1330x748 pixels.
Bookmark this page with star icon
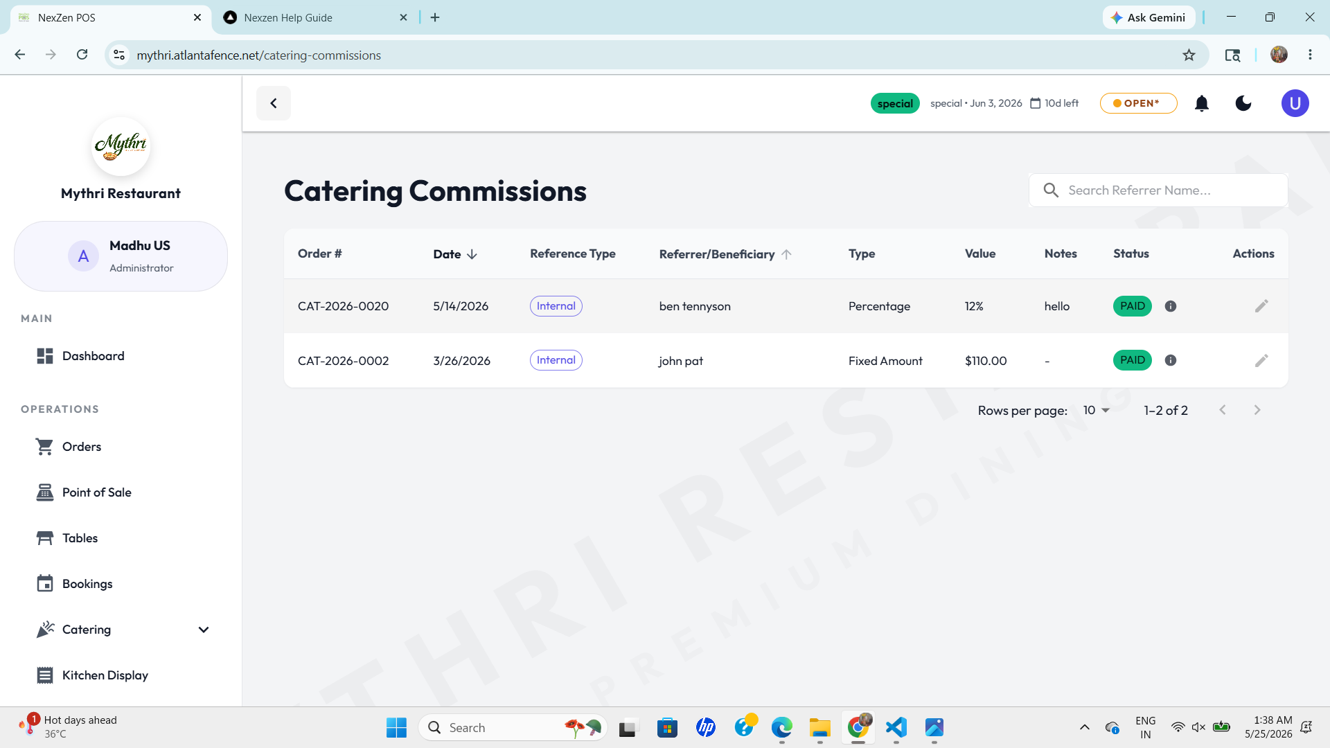1189,55
